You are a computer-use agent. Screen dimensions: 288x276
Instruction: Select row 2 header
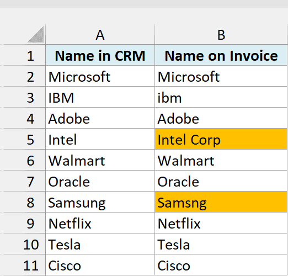[x=23, y=76]
